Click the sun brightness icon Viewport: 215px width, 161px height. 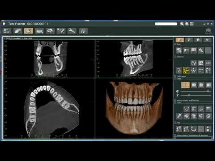pos(178,95)
